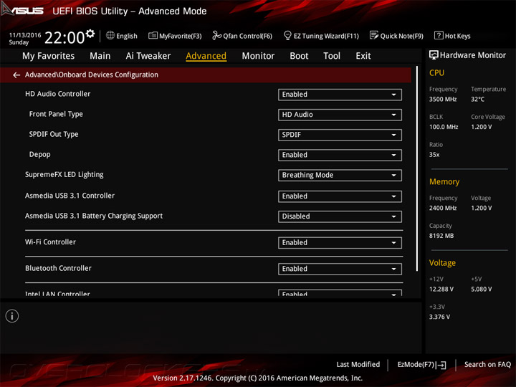Viewport: 516px width, 387px height.
Task: Open Bluetooth Controller dropdown
Action: (x=340, y=269)
